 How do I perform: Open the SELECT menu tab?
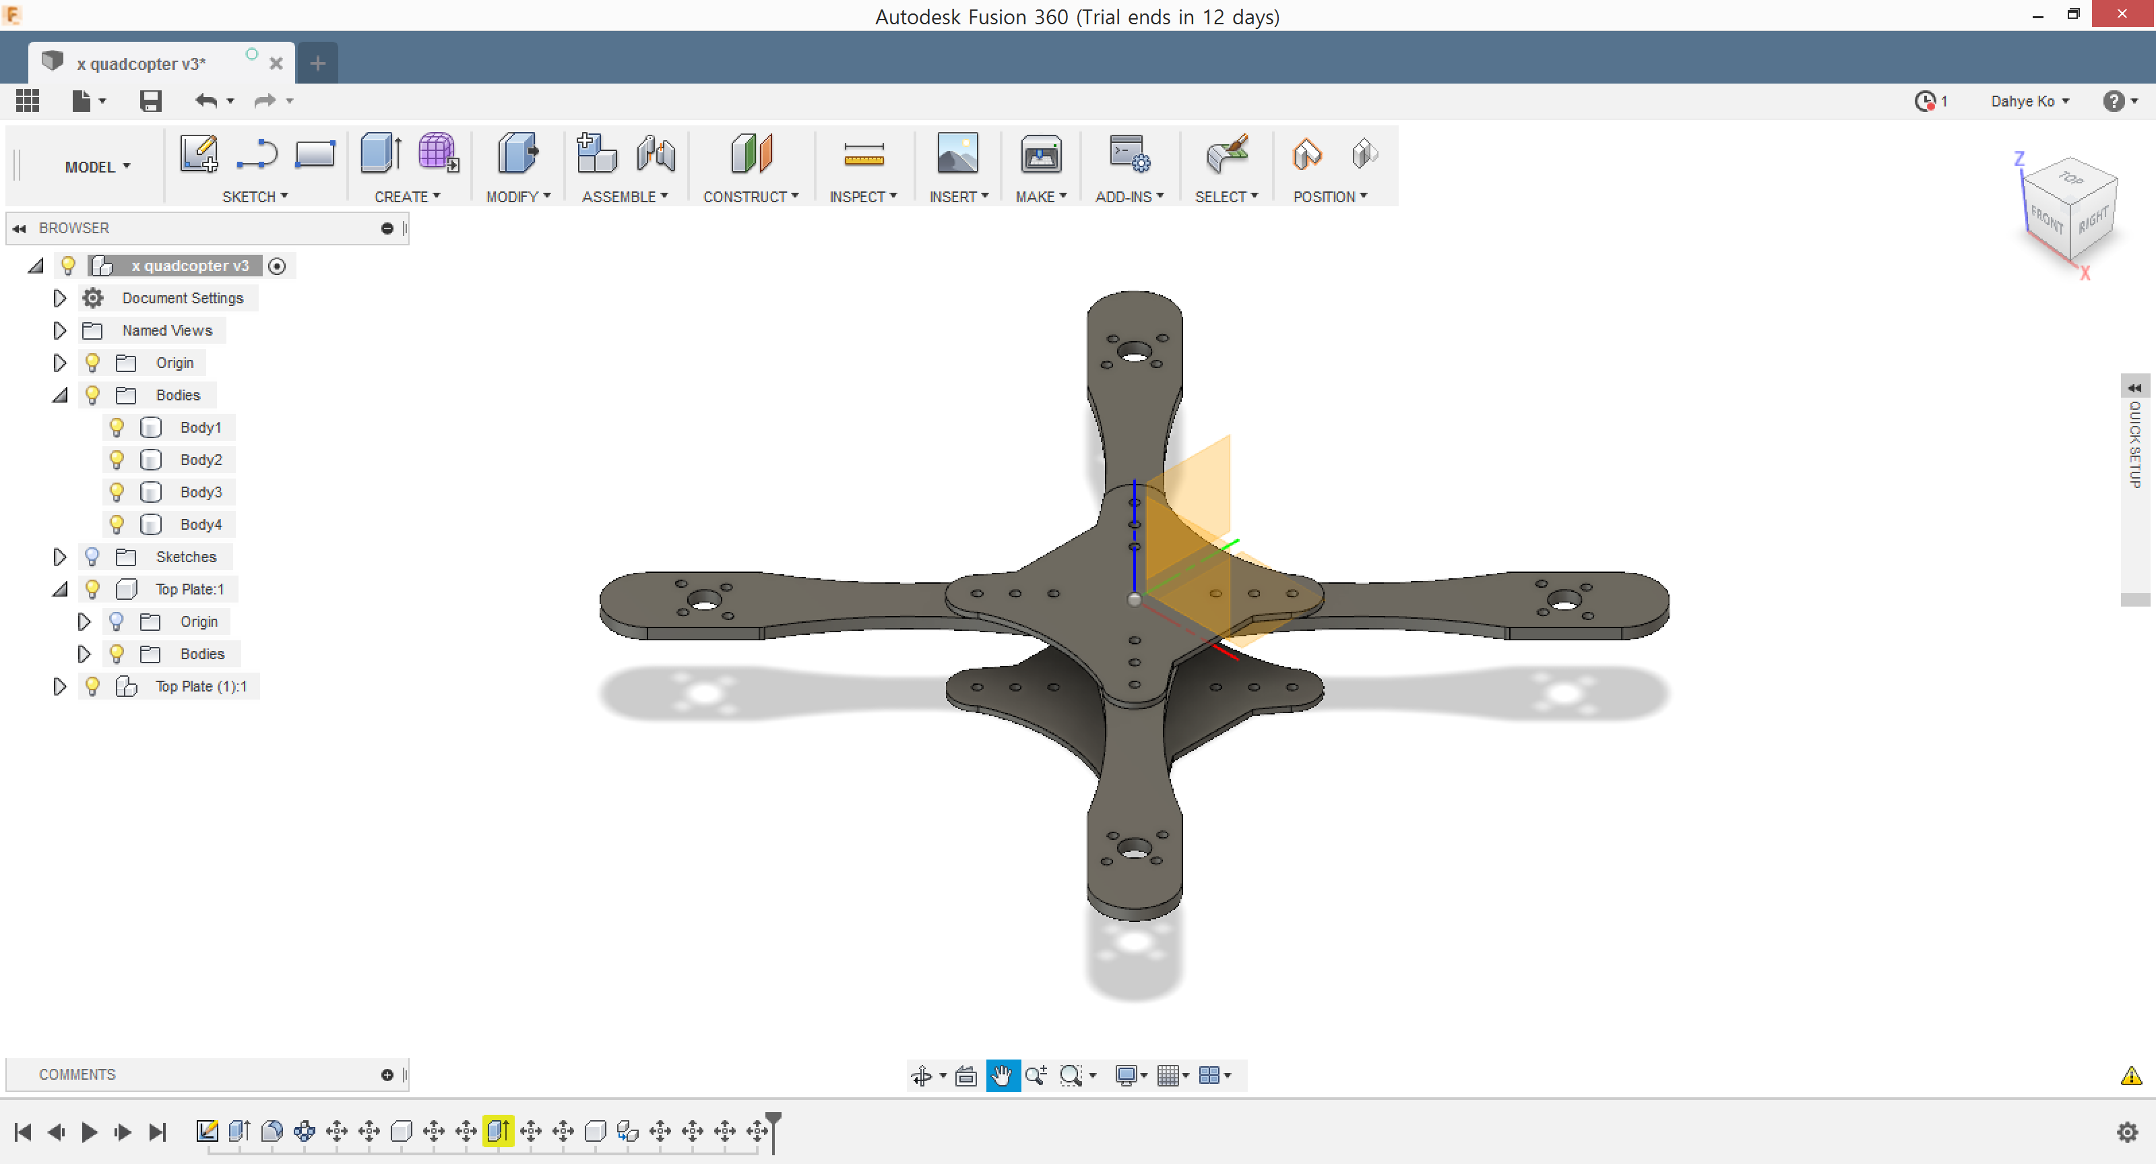pyautogui.click(x=1225, y=196)
